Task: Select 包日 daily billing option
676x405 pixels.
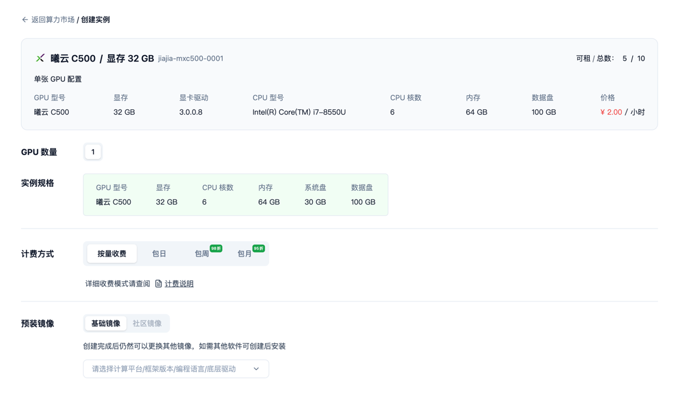Action: tap(159, 254)
